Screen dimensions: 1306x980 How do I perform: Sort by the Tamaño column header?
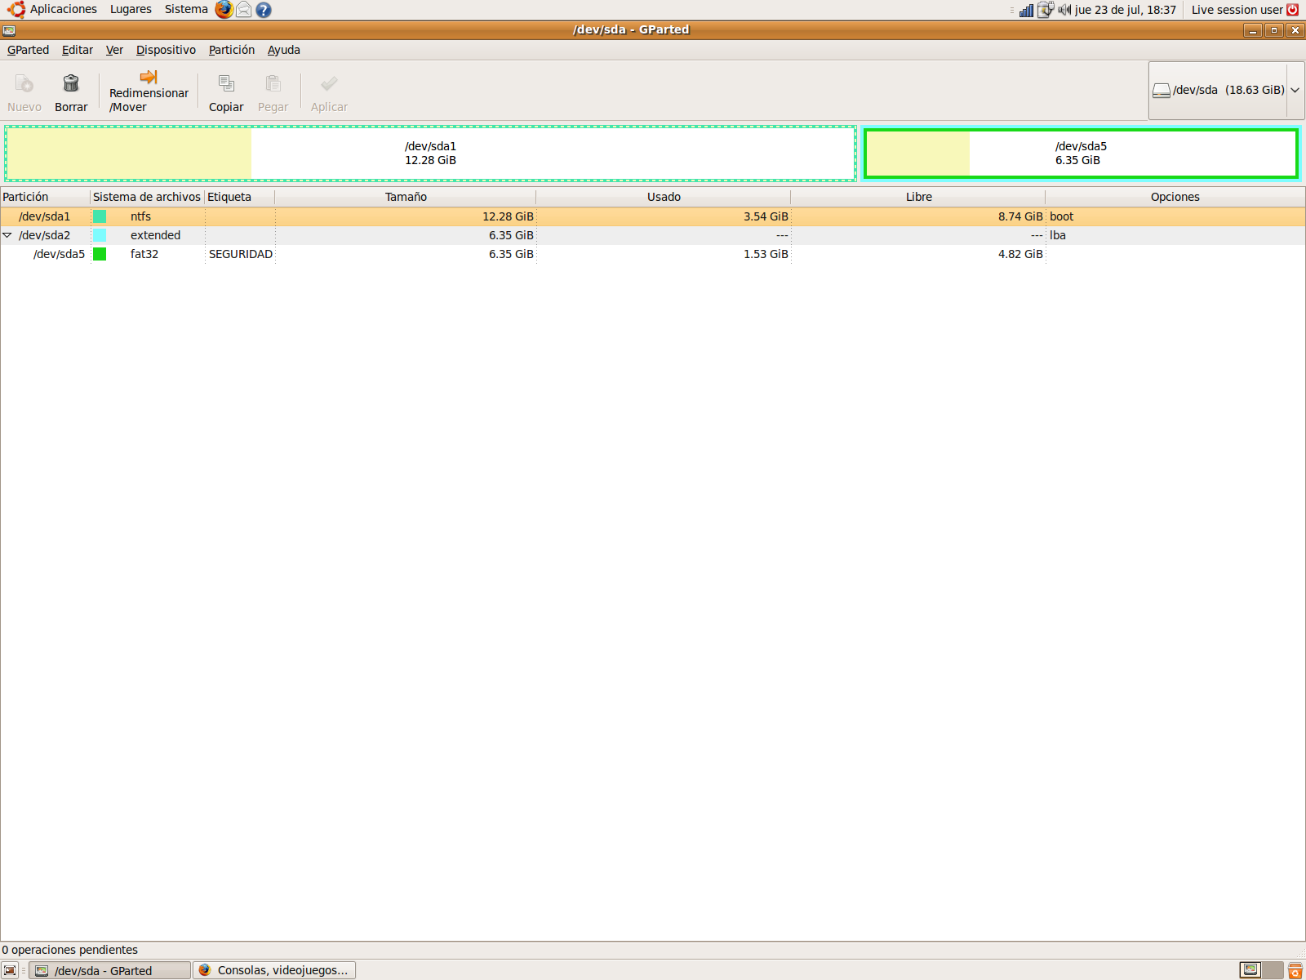point(406,197)
